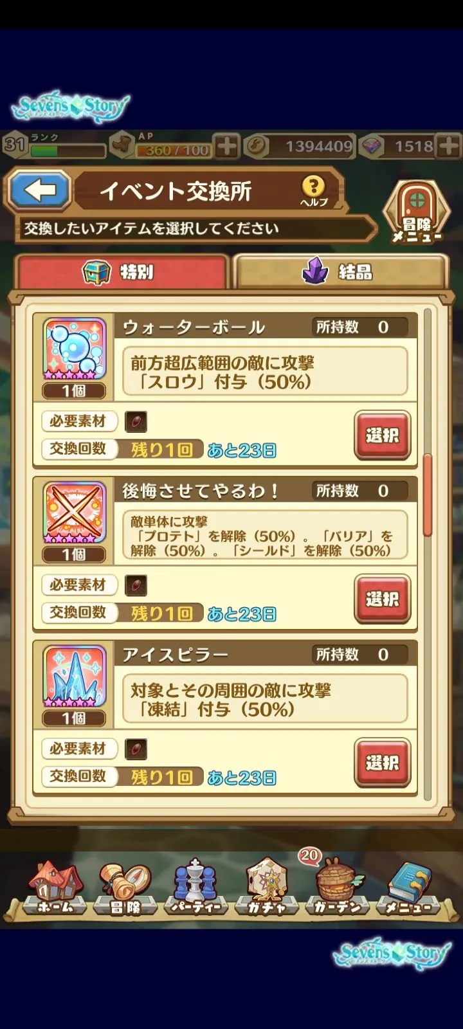Tap the required material icon for アイスピラー

click(x=136, y=749)
